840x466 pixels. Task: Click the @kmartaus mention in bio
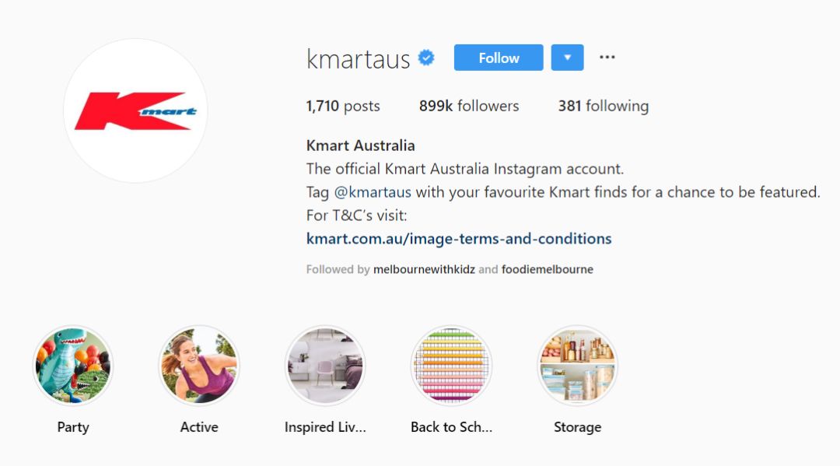(373, 191)
